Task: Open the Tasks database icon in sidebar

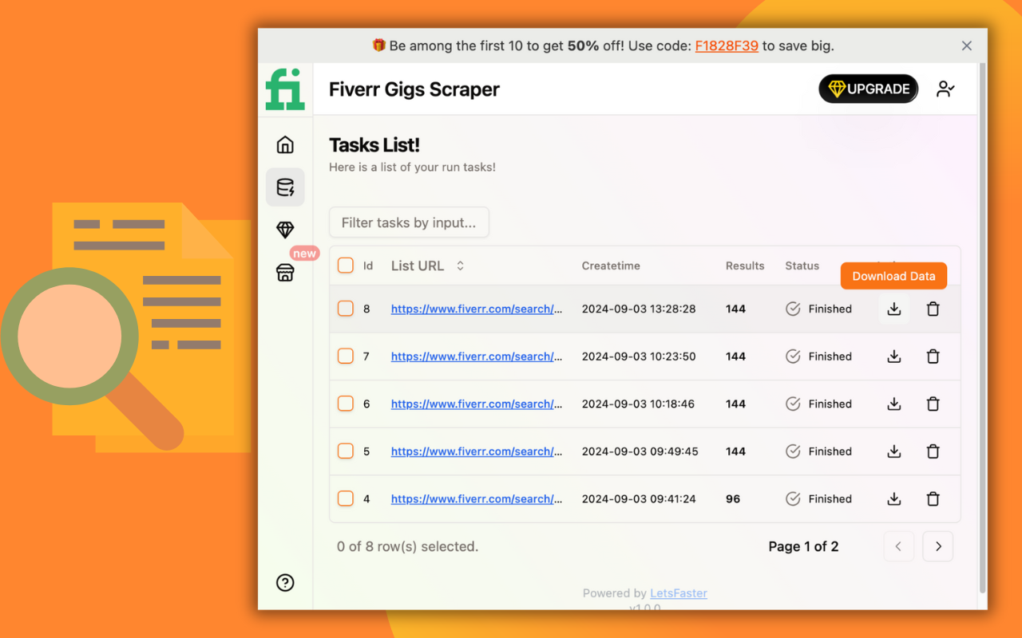Action: click(x=285, y=187)
